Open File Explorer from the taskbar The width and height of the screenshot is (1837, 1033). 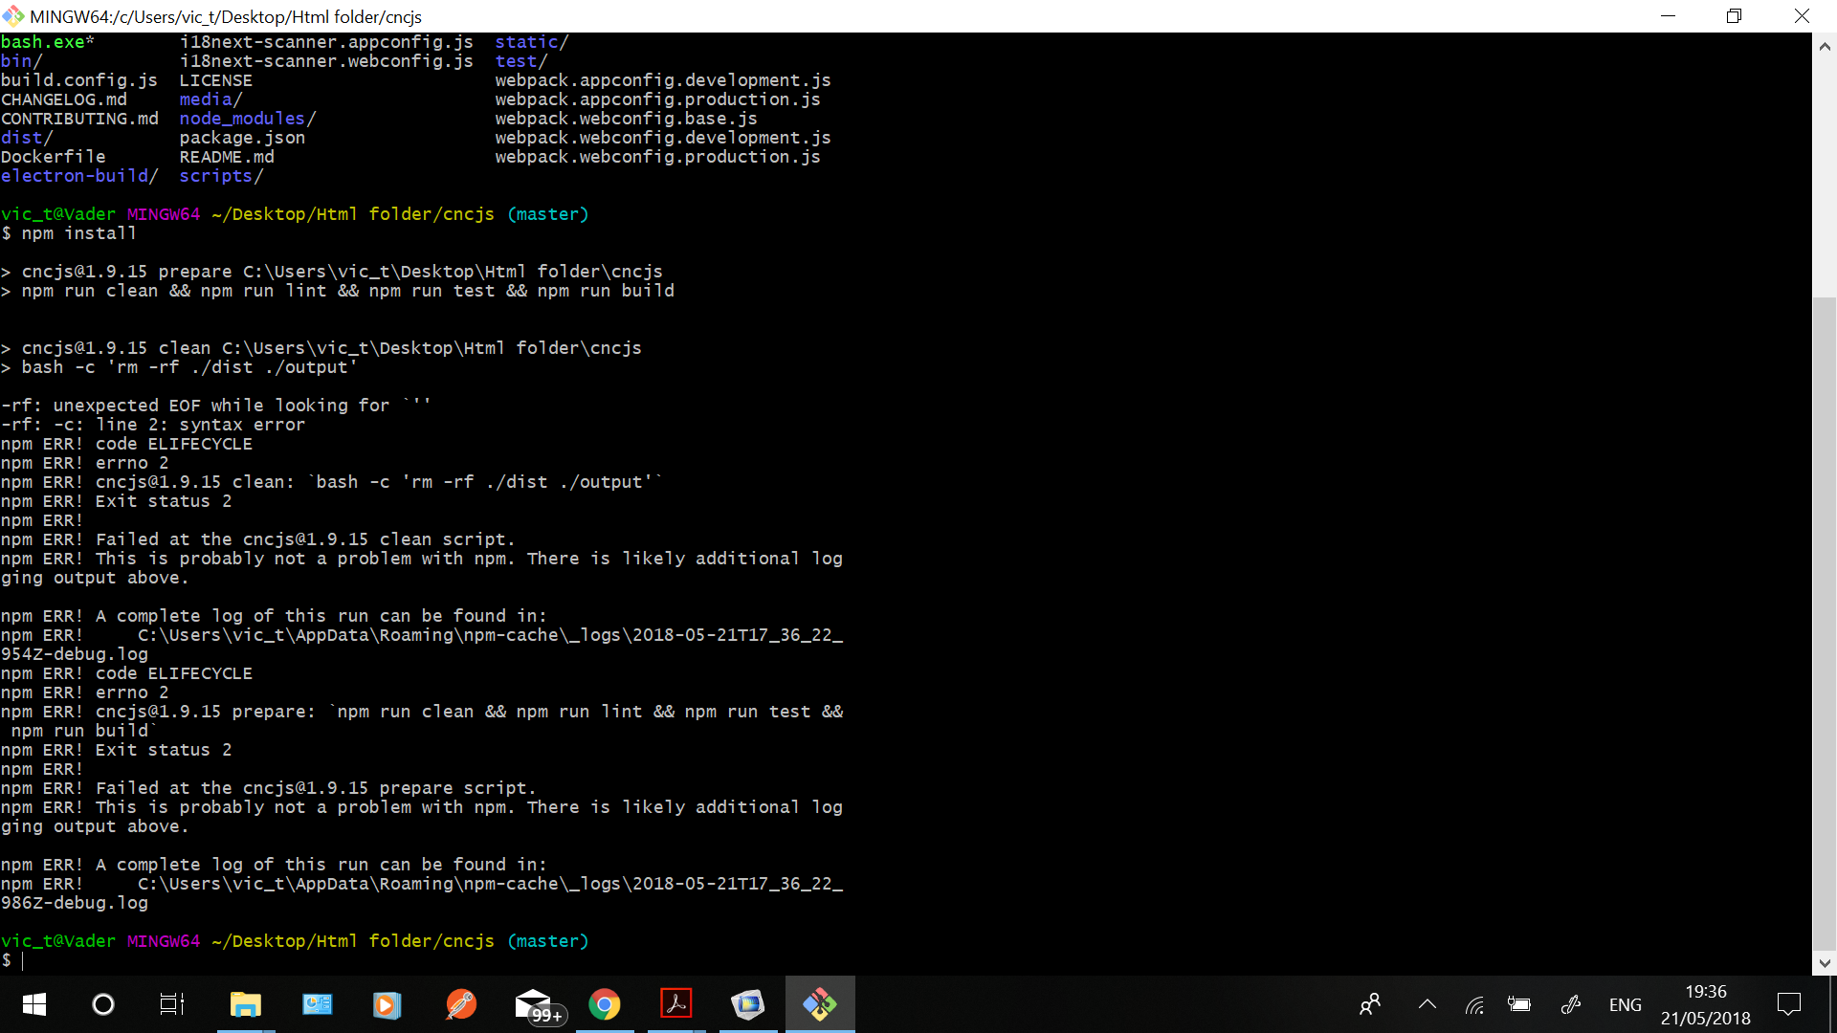point(245,1004)
